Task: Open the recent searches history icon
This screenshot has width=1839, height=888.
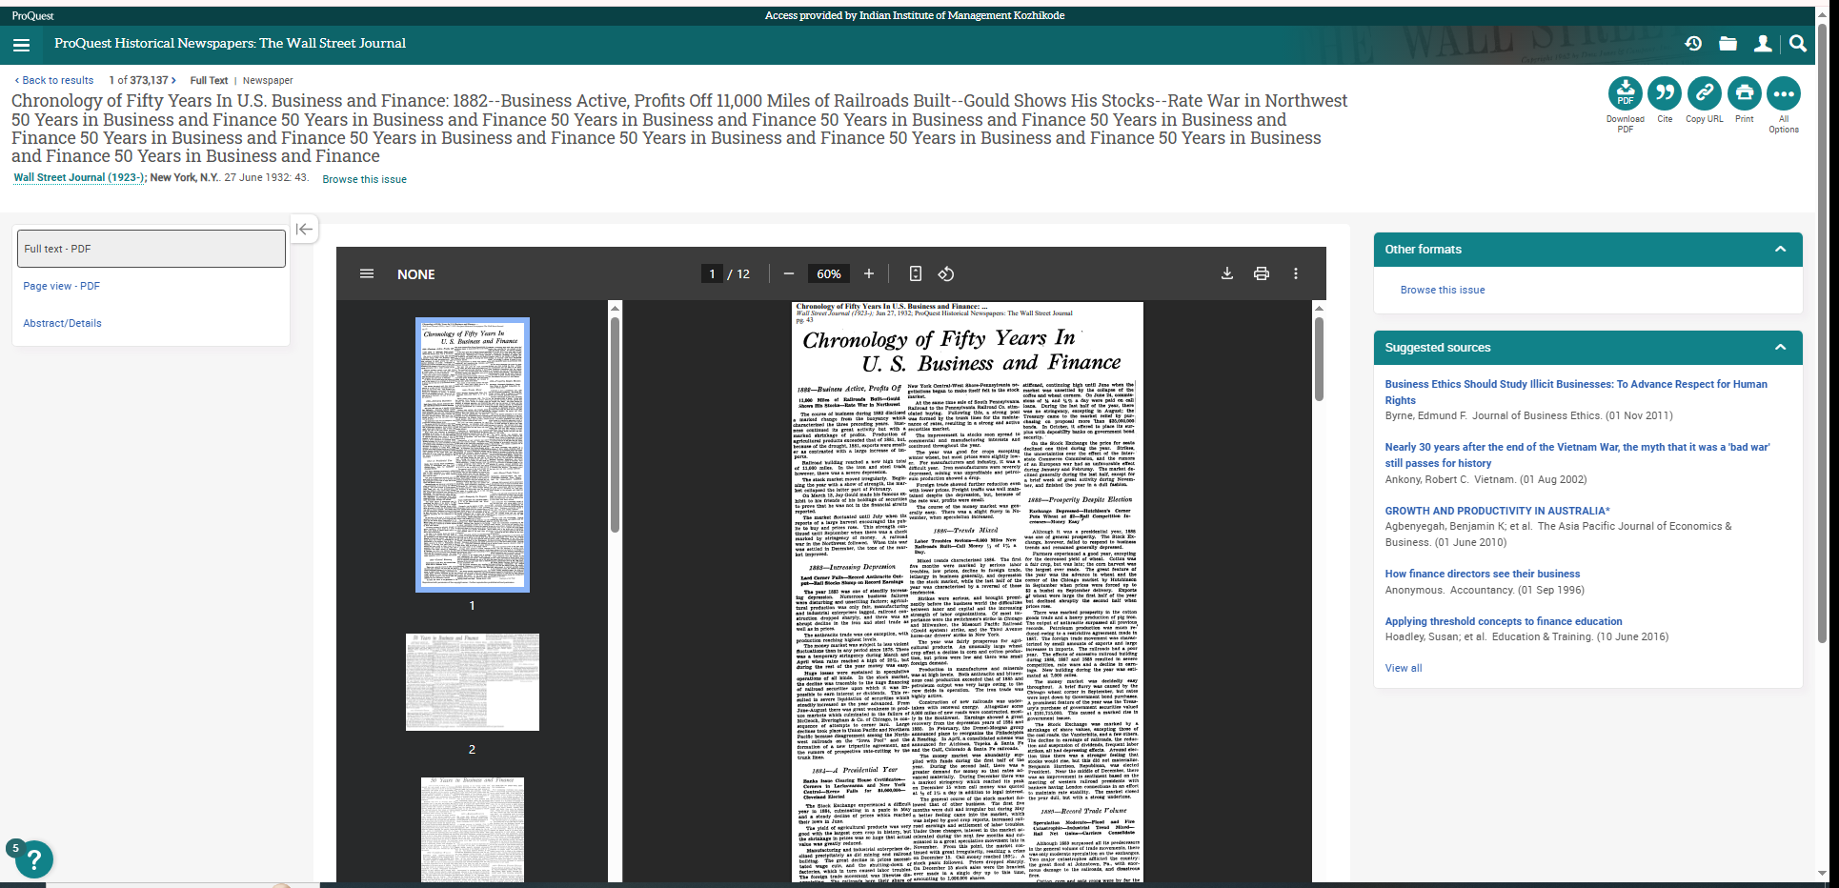Action: (1693, 44)
